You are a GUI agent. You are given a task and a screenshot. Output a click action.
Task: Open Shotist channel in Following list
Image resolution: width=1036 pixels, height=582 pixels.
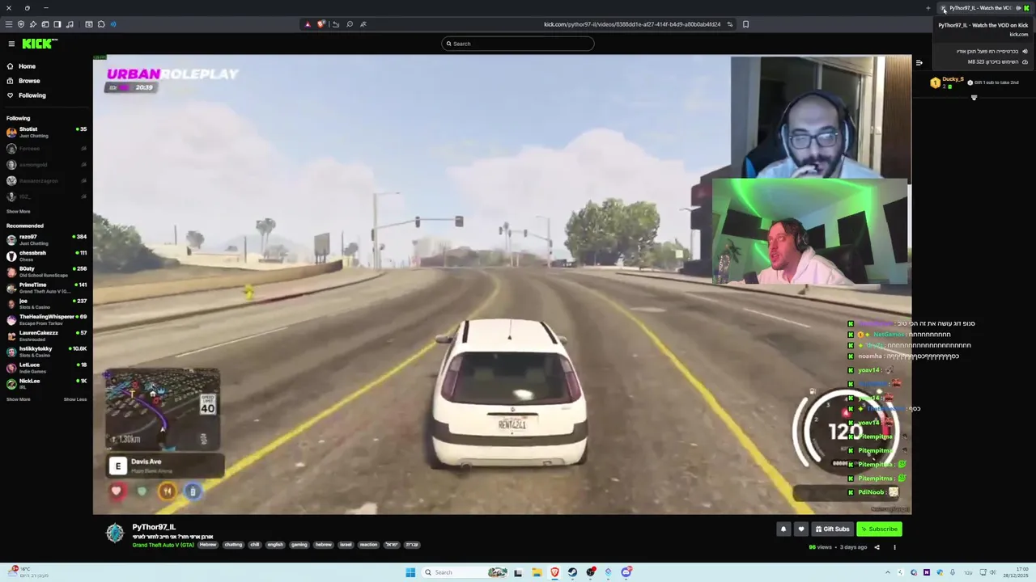coord(46,131)
